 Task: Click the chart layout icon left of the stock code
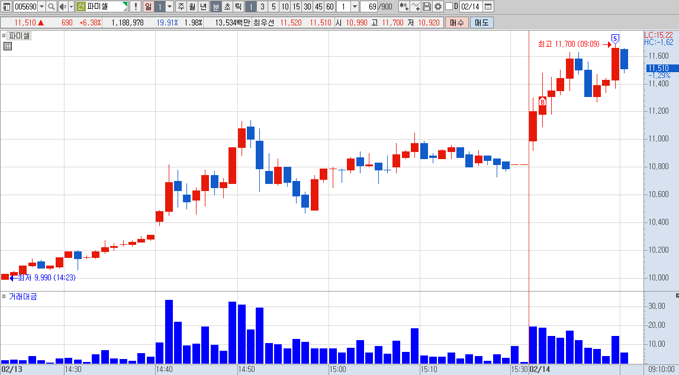[7, 7]
